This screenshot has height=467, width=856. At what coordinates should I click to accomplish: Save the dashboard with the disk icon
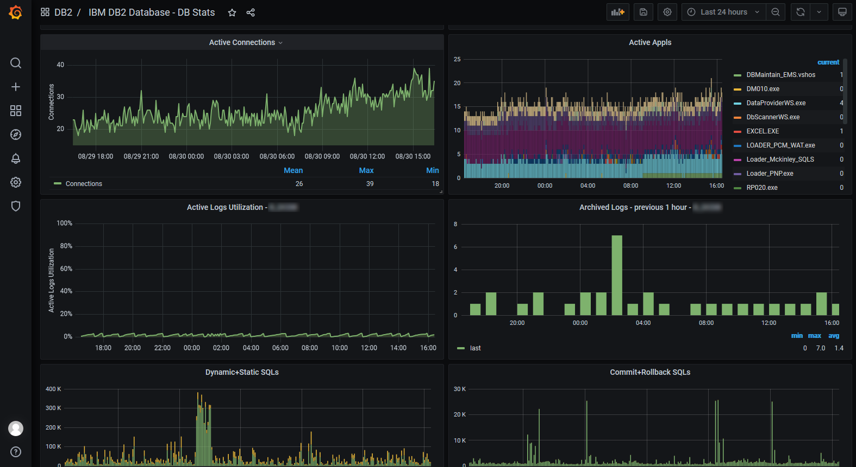(643, 12)
